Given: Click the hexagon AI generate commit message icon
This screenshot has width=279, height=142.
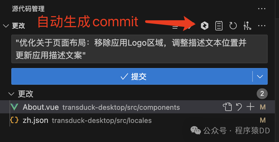Looking at the screenshot, I should click(204, 26).
